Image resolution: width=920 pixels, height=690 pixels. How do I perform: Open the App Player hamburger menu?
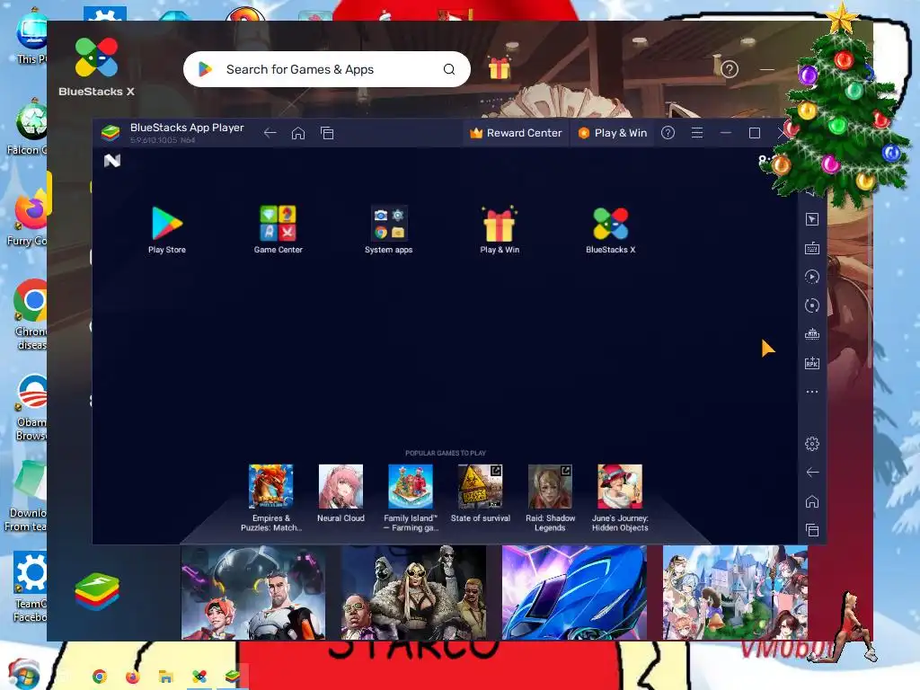(697, 133)
